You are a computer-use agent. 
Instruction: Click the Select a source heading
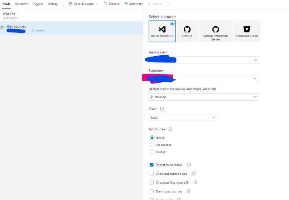(162, 17)
